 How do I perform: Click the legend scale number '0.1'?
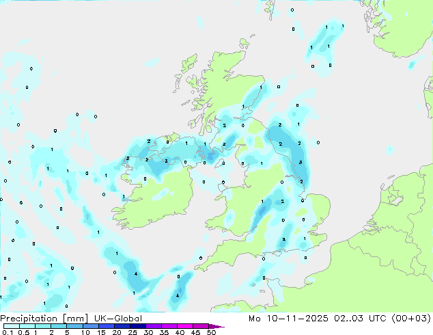(x=8, y=332)
